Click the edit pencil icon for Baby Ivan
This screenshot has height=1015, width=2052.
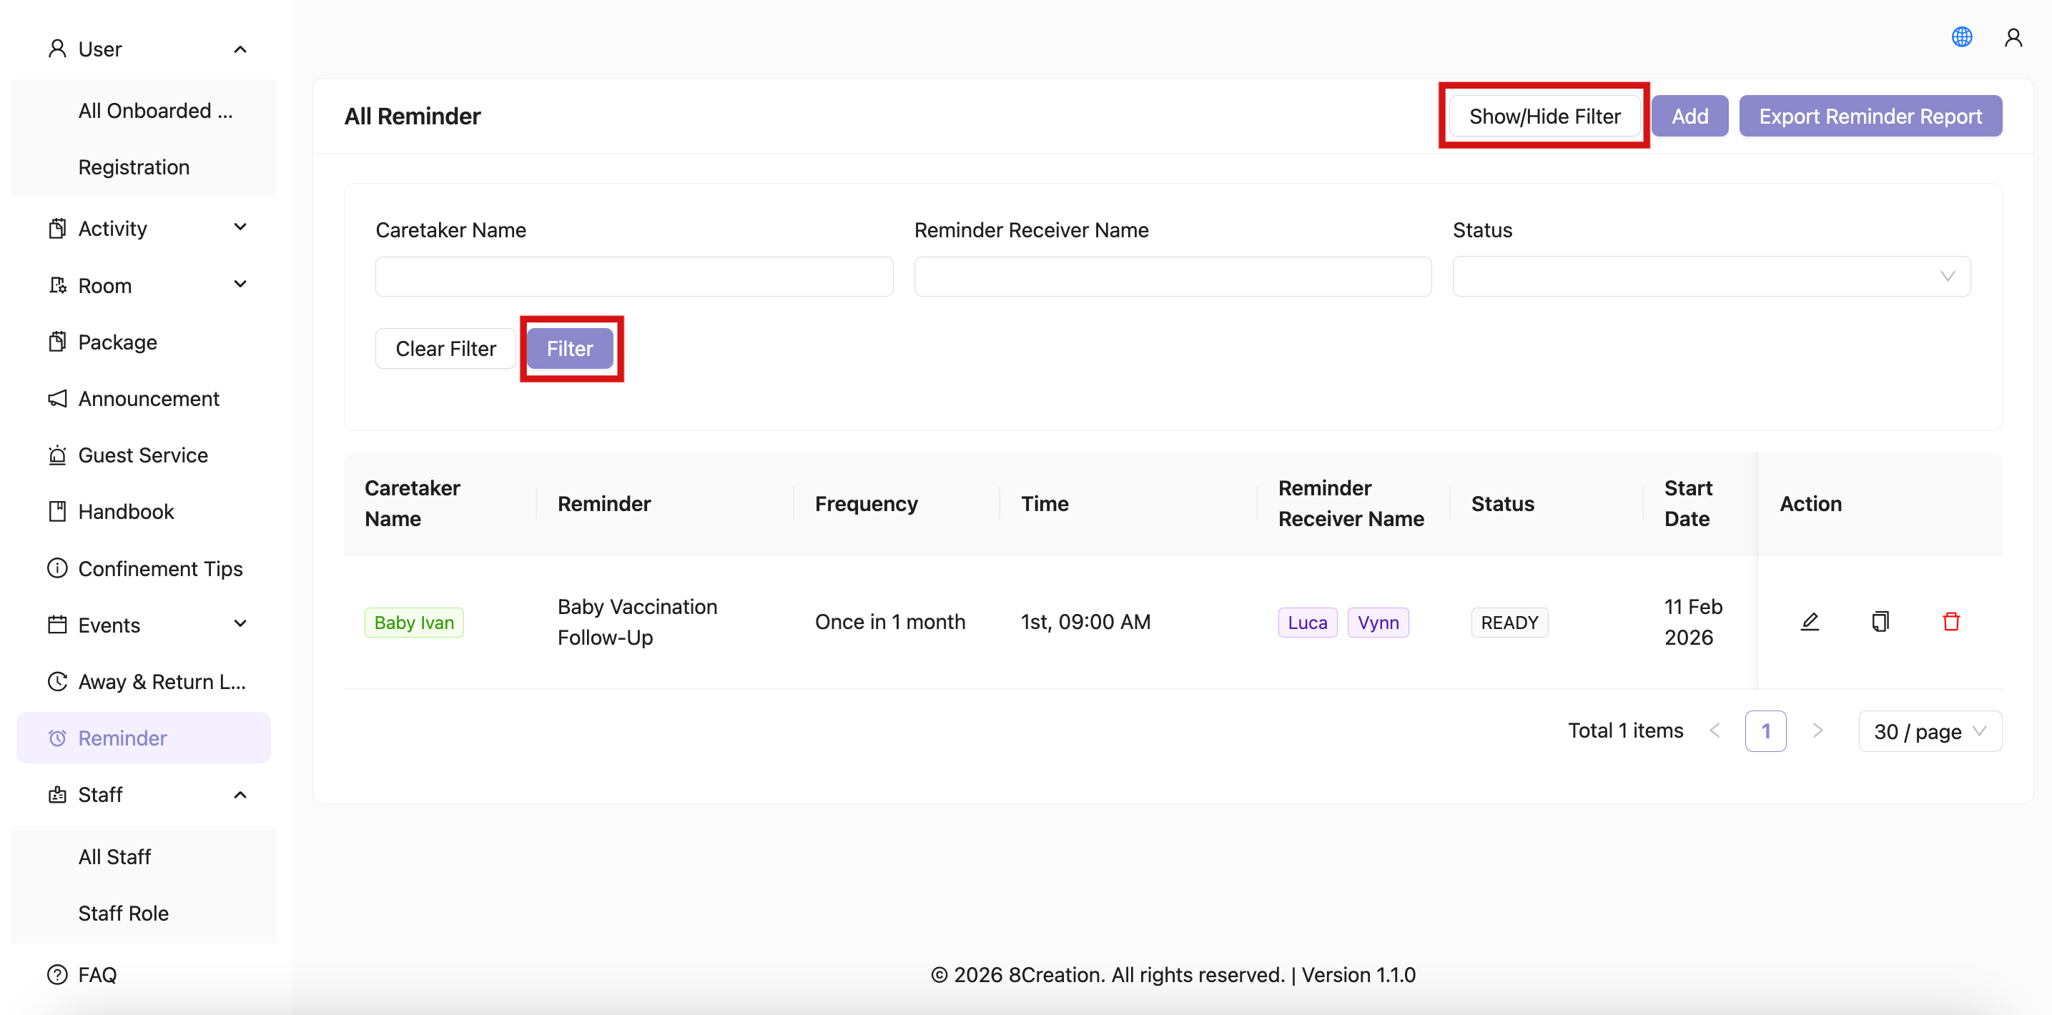point(1809,622)
